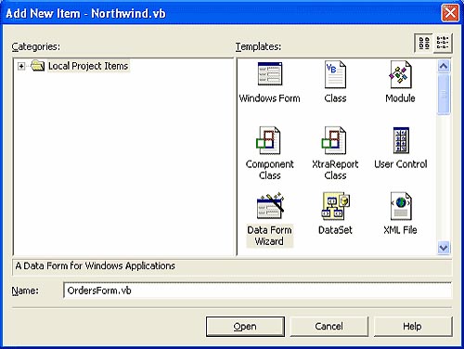Click the "User Control" label text
Screen dimensions: 464x349
[401, 164]
